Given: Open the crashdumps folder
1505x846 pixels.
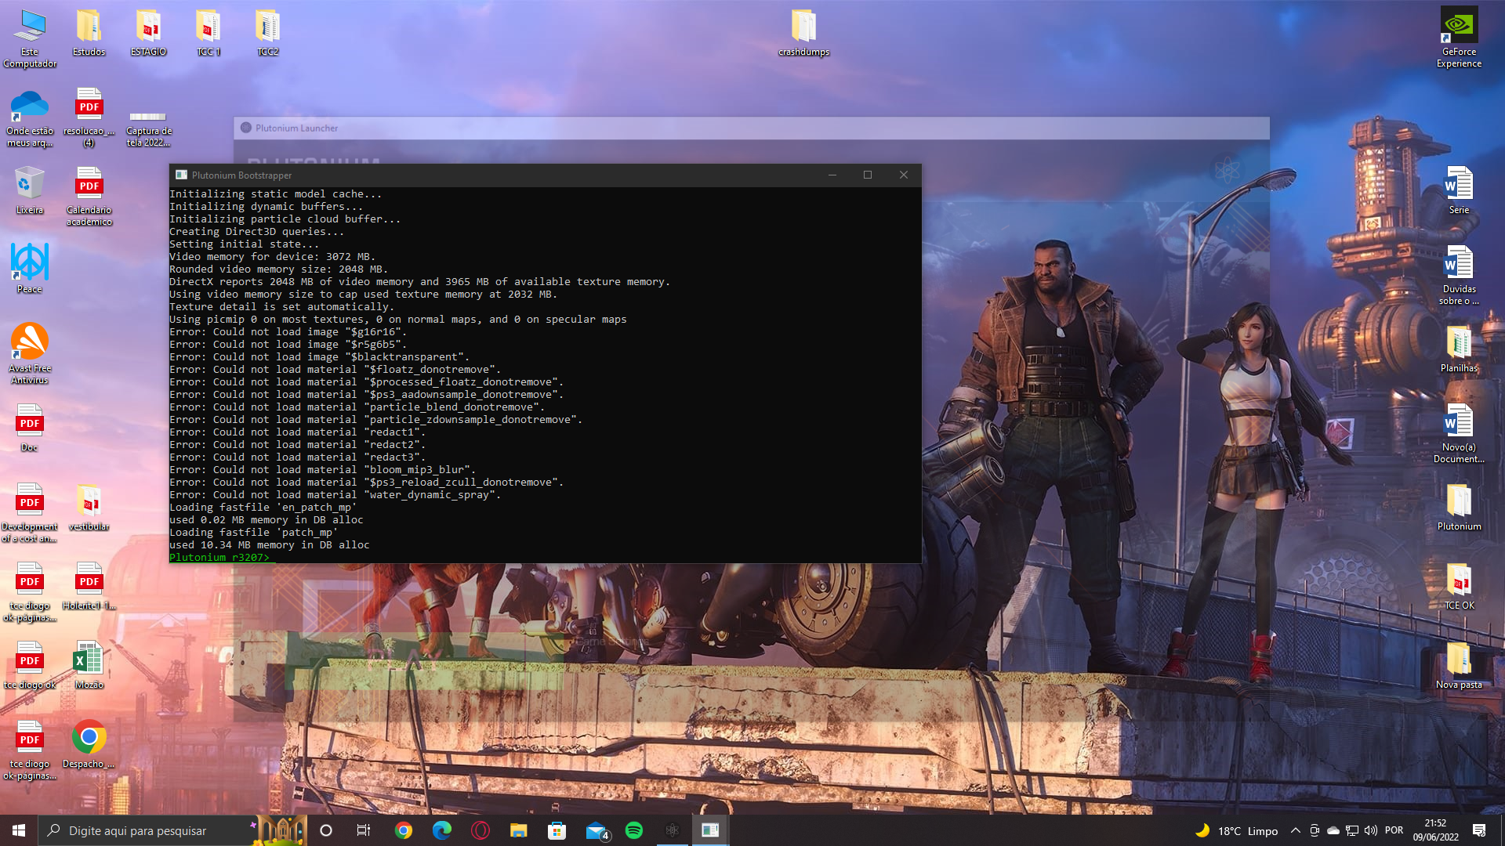Looking at the screenshot, I should pyautogui.click(x=803, y=33).
